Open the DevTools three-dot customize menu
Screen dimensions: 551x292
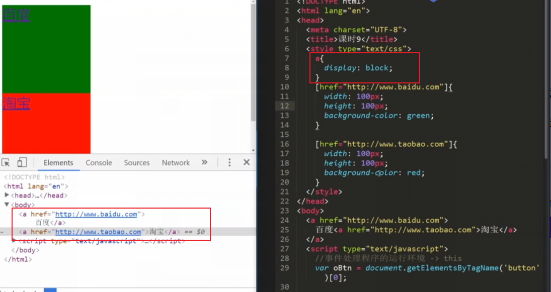(x=229, y=162)
